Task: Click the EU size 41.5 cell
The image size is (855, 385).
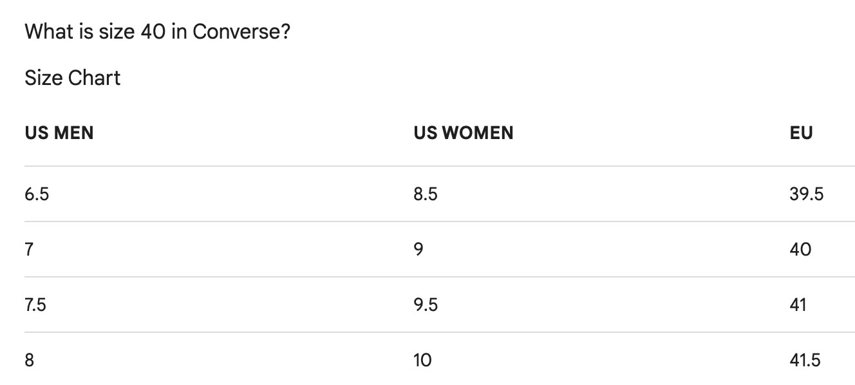Action: pyautogui.click(x=805, y=360)
